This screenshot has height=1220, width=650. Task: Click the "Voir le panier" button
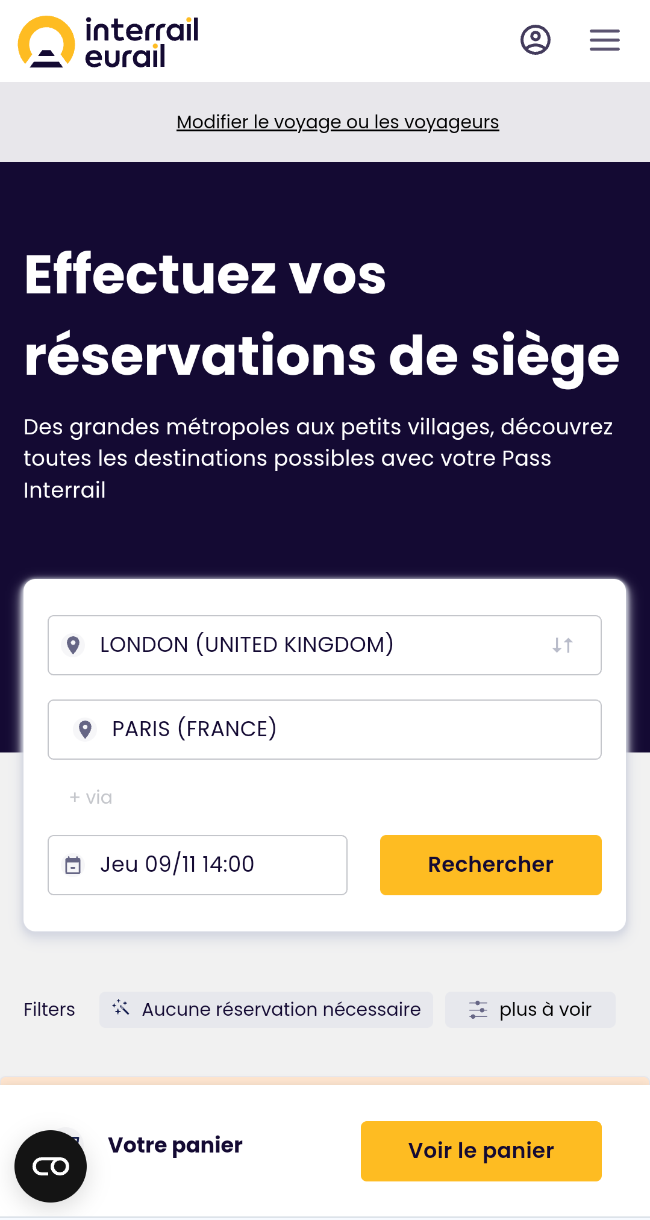coord(481,1151)
